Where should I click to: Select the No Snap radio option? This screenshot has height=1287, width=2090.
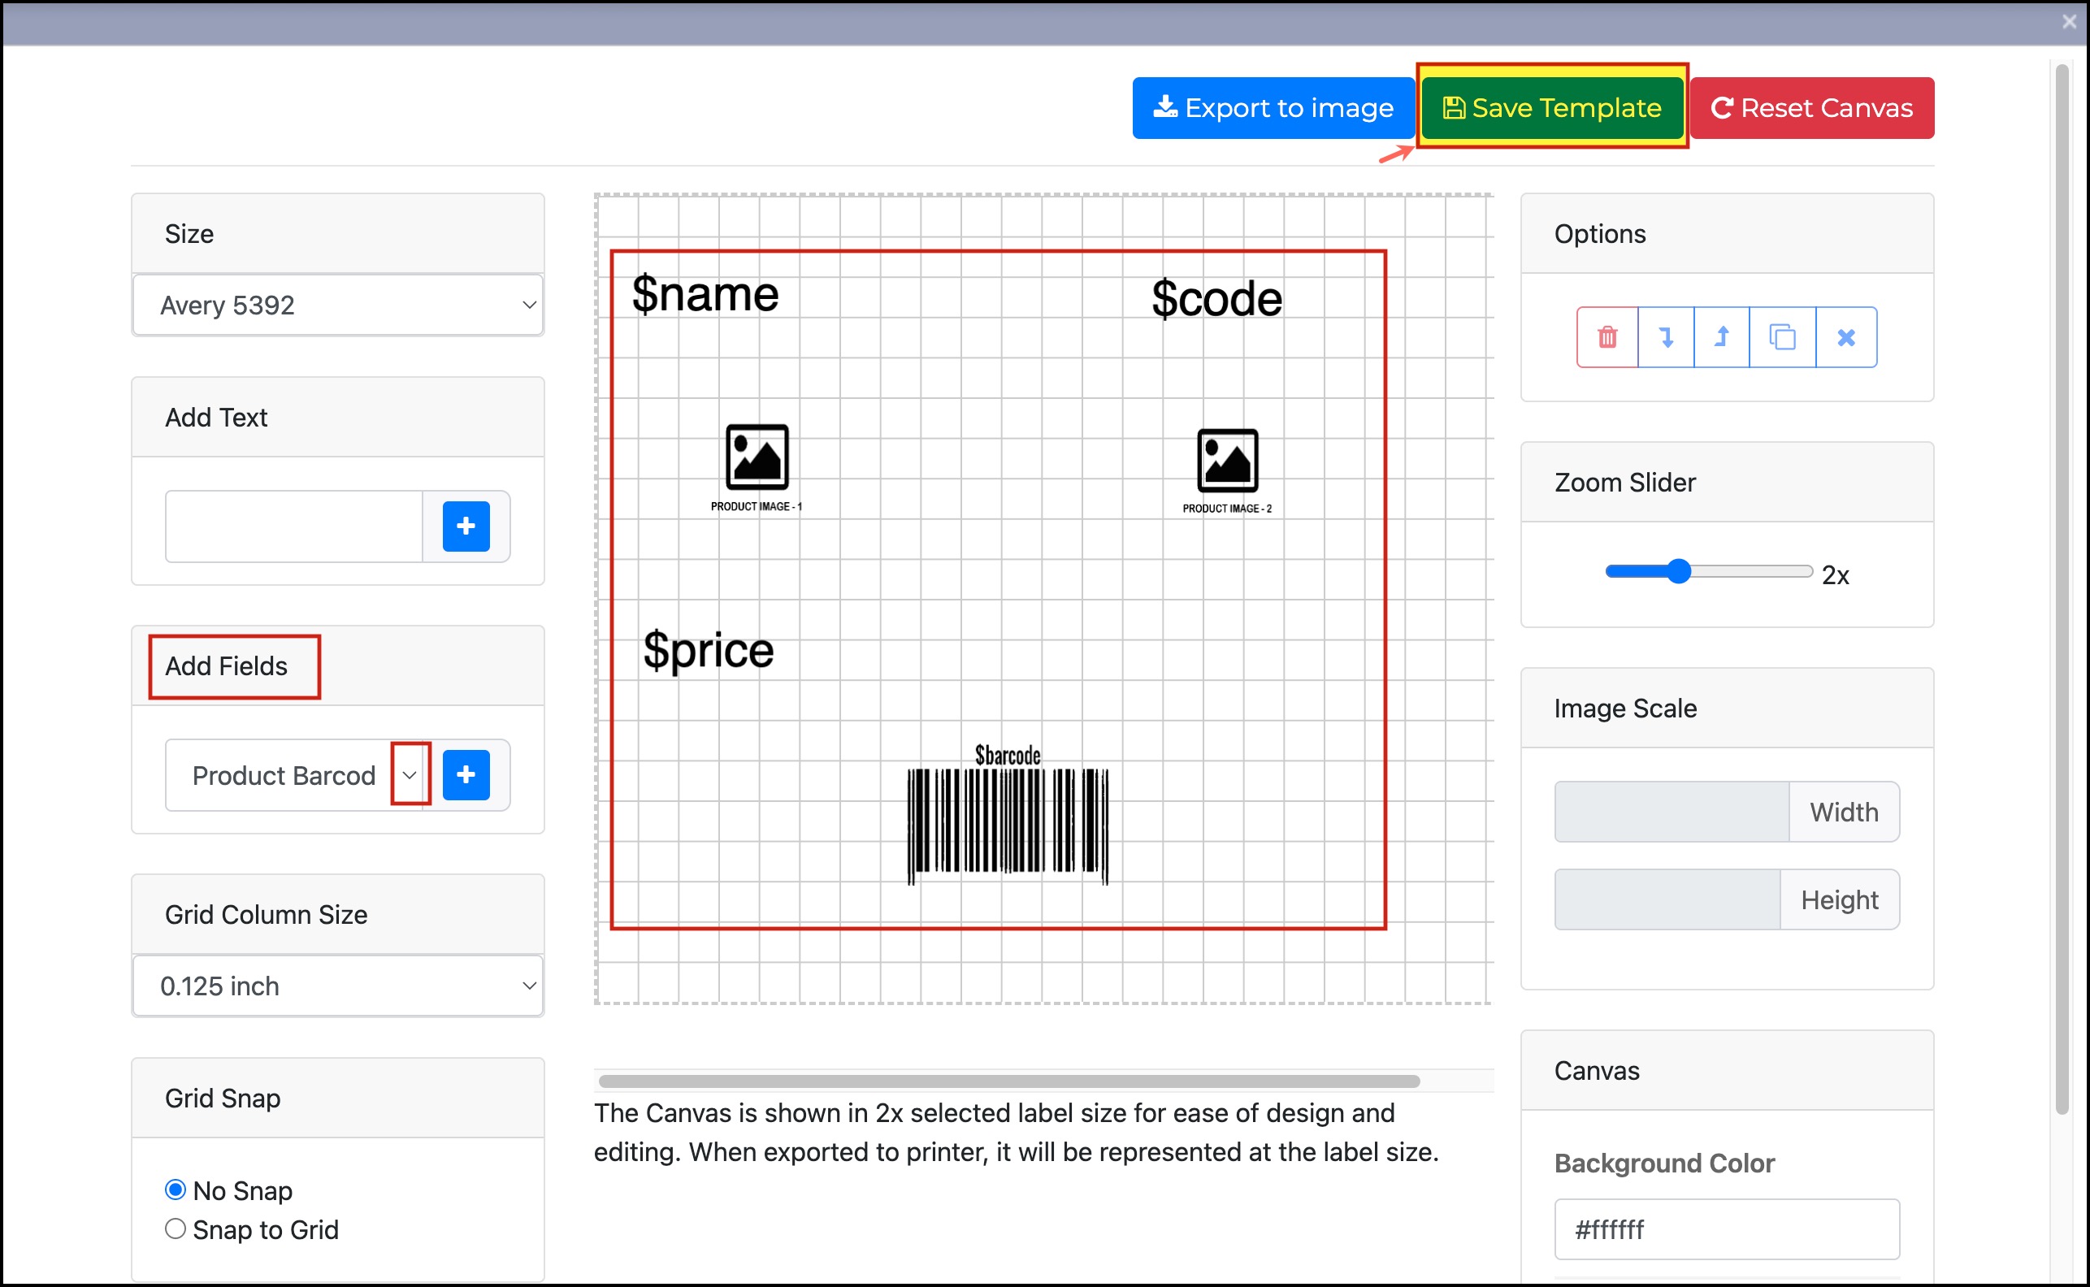[176, 1189]
